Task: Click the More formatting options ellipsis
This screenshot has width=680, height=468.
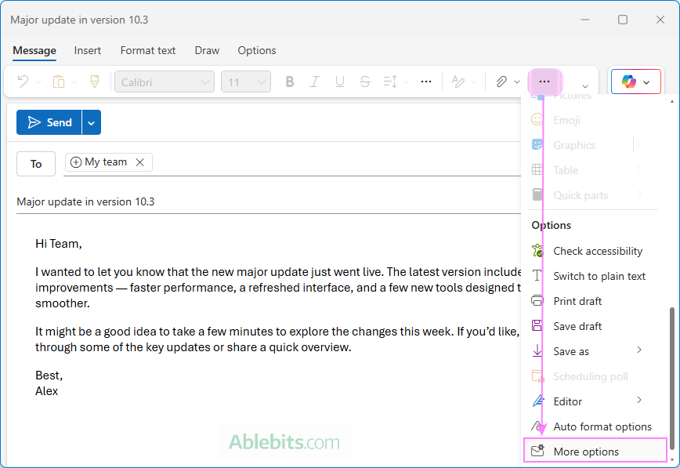Action: (x=426, y=81)
